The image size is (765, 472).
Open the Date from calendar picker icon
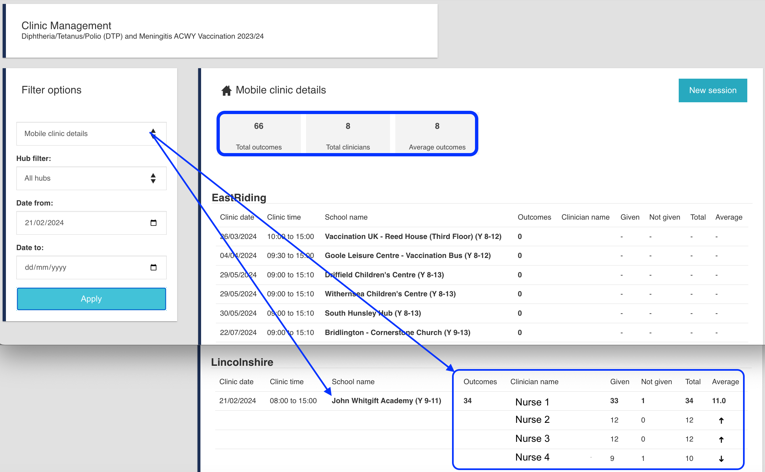tap(153, 223)
